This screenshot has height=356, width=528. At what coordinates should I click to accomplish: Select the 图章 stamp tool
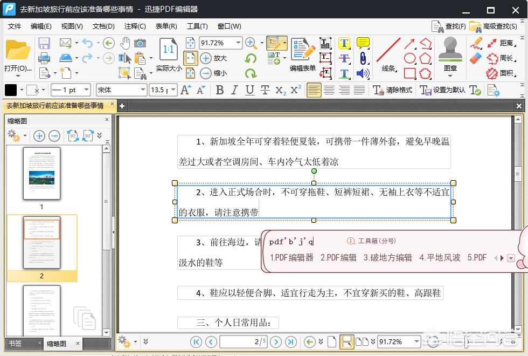pos(450,54)
